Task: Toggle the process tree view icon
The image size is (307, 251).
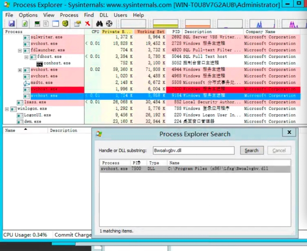Action: click(46, 24)
